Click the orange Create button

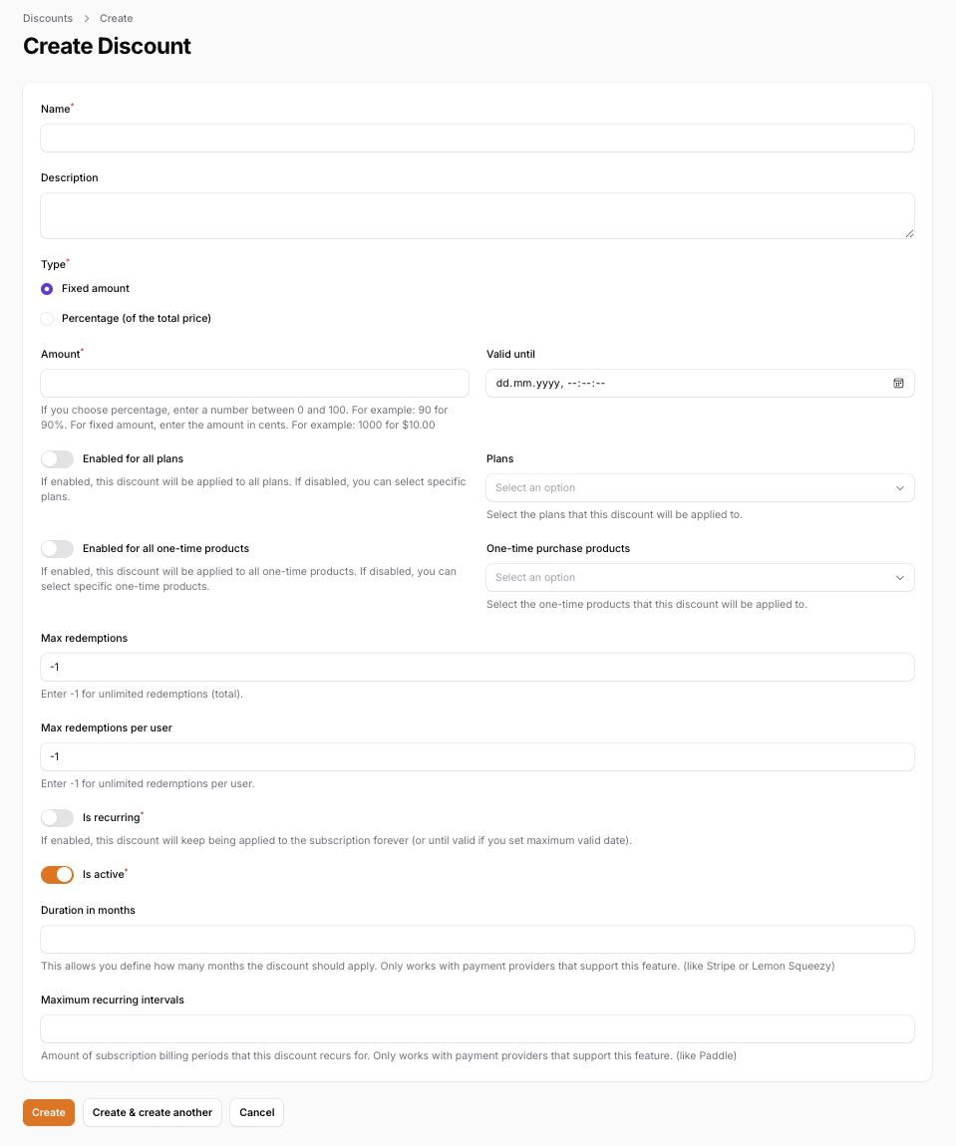click(48, 1112)
